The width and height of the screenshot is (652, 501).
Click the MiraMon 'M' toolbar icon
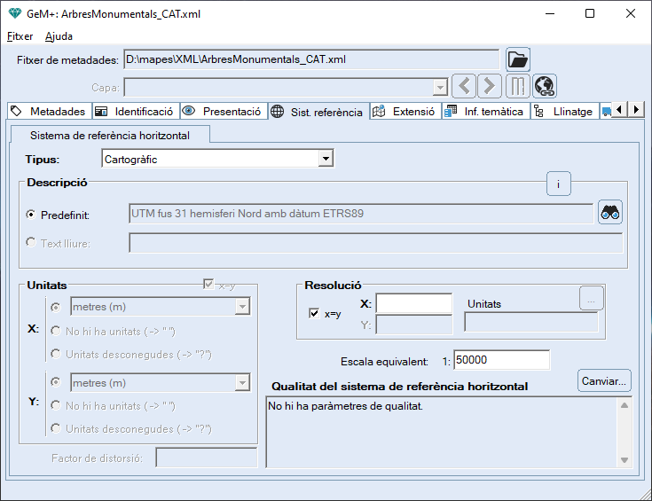(518, 87)
